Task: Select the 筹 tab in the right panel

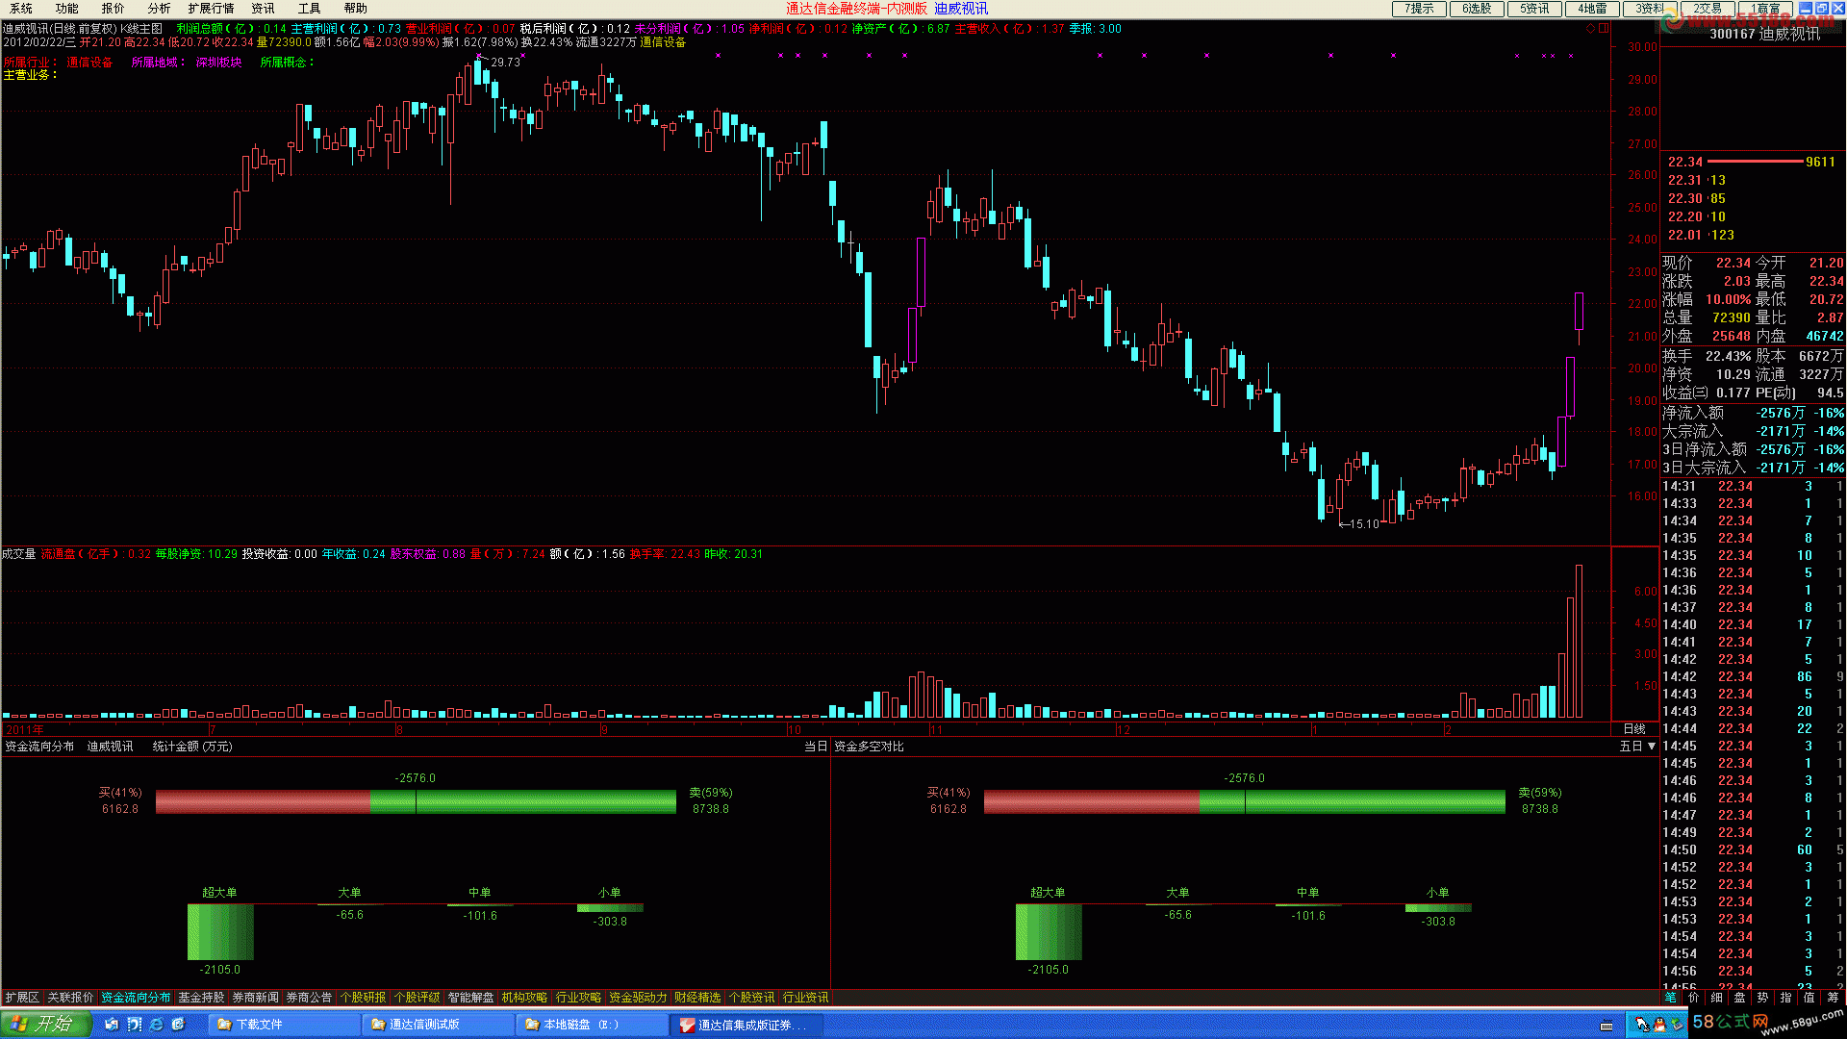Action: pos(1832,998)
